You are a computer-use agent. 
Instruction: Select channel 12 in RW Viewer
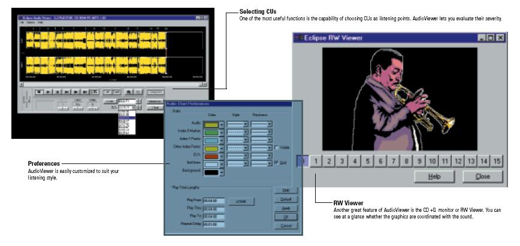click(x=458, y=162)
